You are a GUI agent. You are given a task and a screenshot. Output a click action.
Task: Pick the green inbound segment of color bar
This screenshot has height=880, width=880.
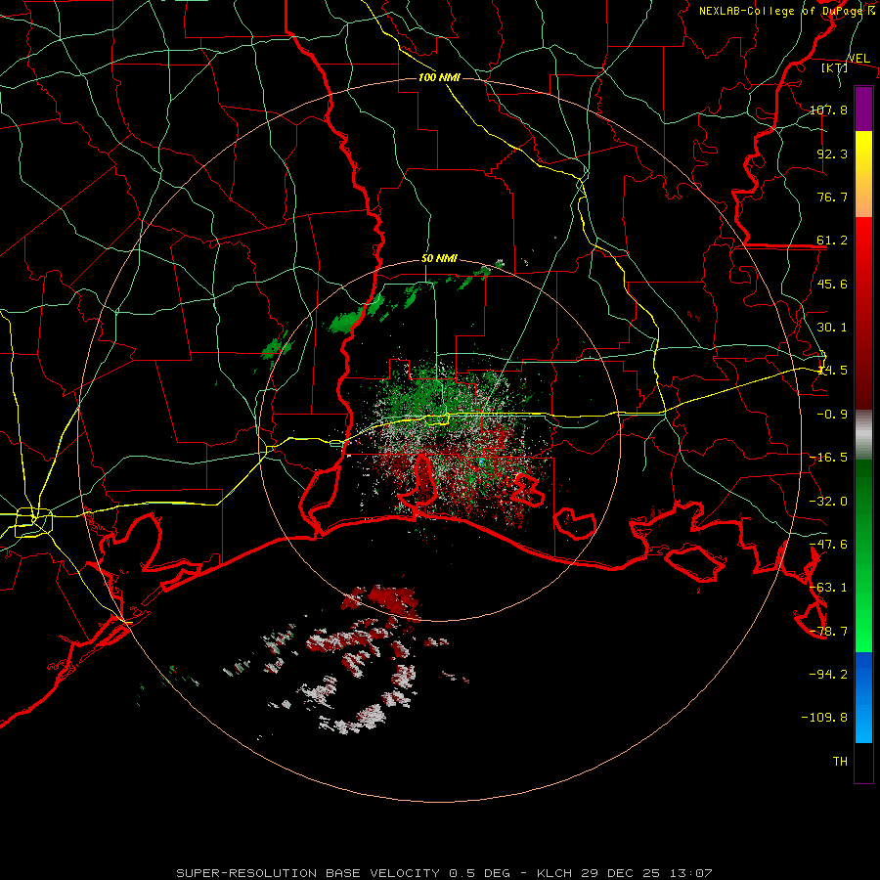point(863,555)
